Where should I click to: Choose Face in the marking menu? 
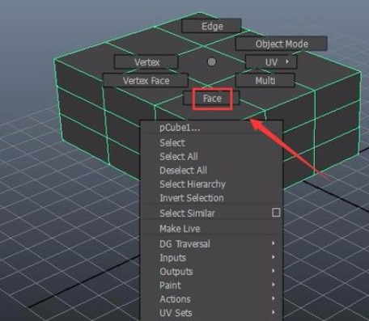coord(211,98)
